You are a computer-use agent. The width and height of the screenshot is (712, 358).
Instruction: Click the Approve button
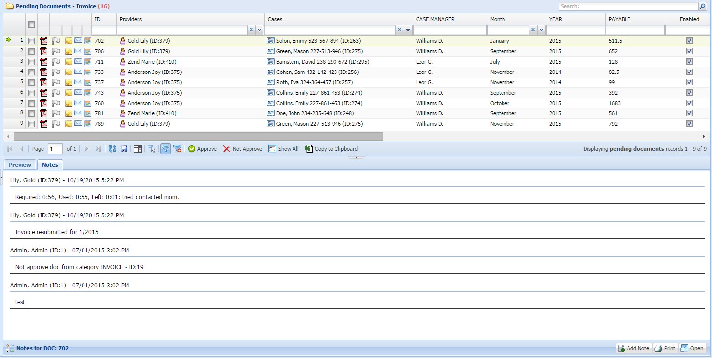(x=203, y=149)
